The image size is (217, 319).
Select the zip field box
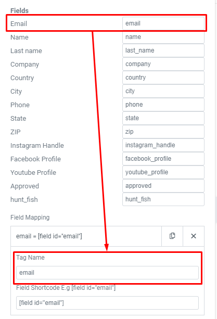click(x=163, y=132)
